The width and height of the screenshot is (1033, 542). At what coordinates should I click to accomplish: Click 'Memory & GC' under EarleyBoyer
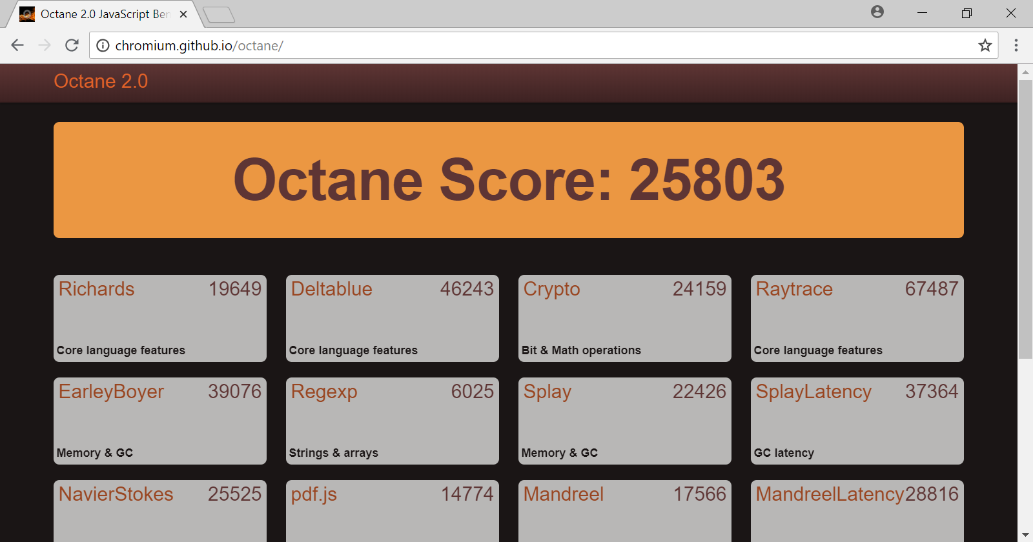[95, 453]
